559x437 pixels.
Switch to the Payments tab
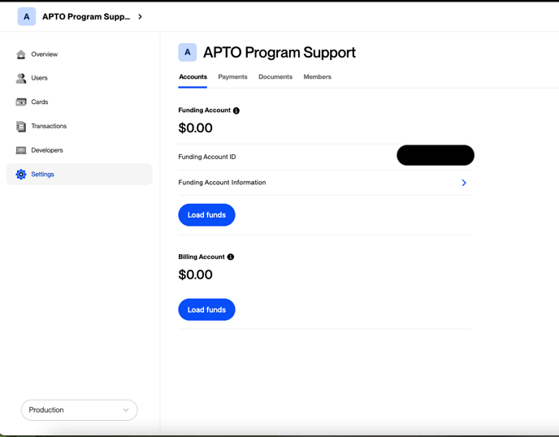pos(232,76)
